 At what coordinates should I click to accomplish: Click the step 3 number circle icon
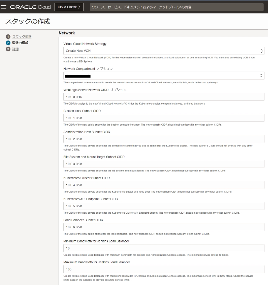pyautogui.click(x=8, y=49)
